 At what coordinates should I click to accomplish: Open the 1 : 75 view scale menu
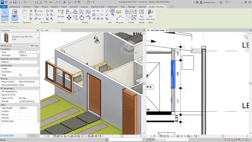(153, 136)
